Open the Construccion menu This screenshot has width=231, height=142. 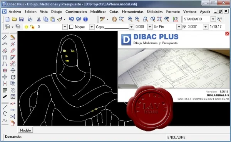point(76,12)
